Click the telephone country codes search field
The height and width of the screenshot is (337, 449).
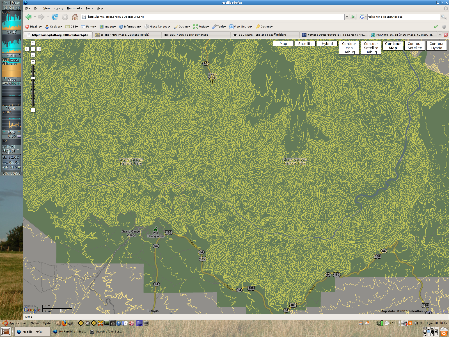[x=404, y=17]
